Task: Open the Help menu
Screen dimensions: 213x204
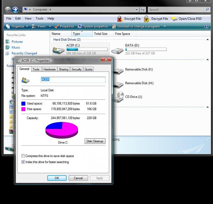Action: pyautogui.click(x=51, y=18)
